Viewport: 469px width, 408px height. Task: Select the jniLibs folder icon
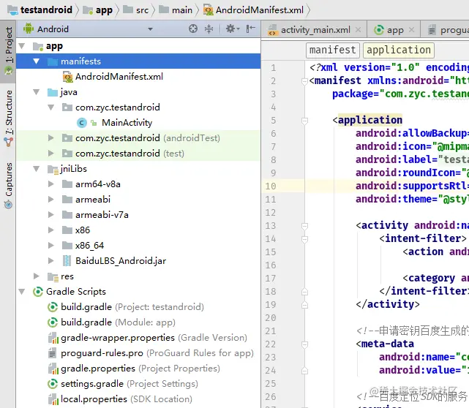click(x=53, y=169)
